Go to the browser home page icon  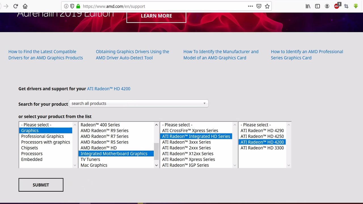click(25, 6)
